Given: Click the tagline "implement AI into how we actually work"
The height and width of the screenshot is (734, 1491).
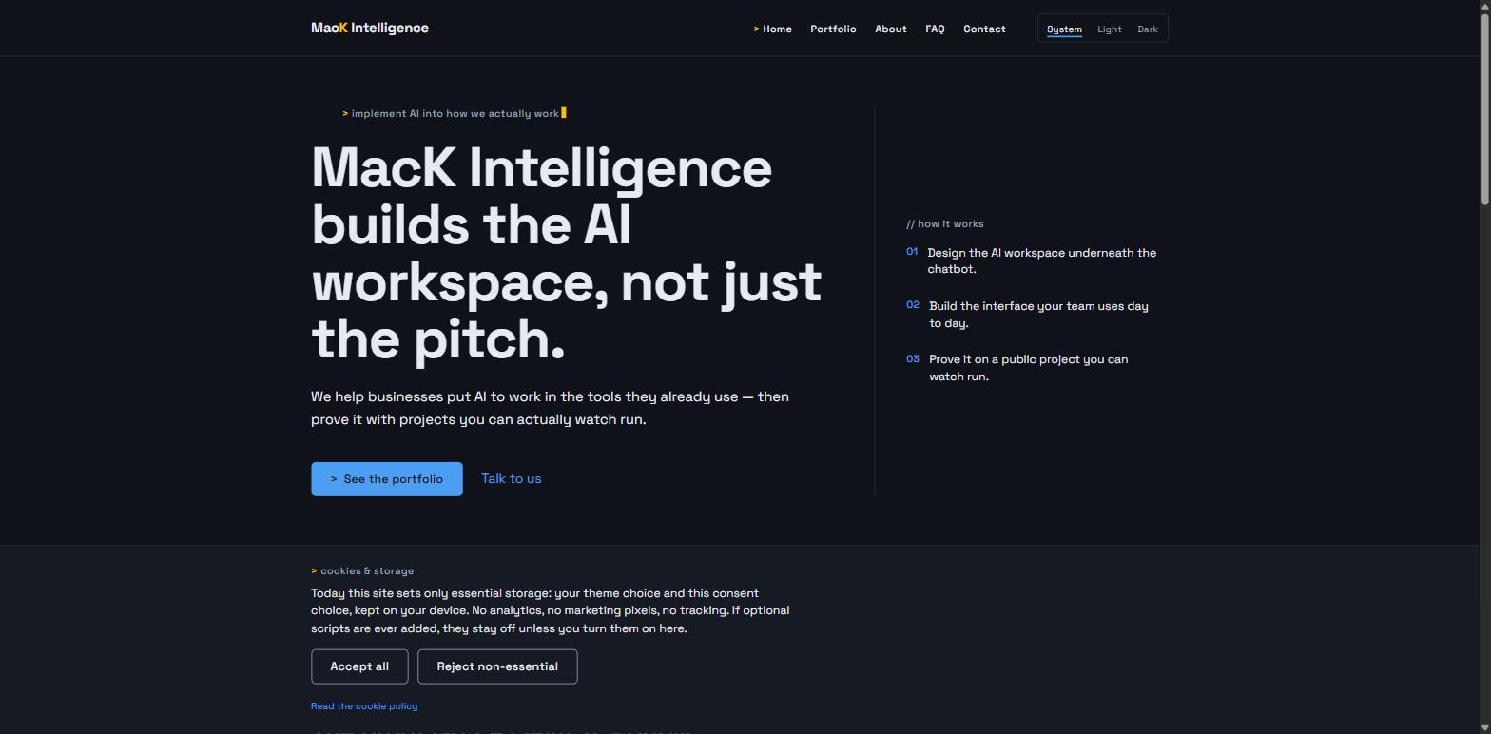Looking at the screenshot, I should point(455,113).
